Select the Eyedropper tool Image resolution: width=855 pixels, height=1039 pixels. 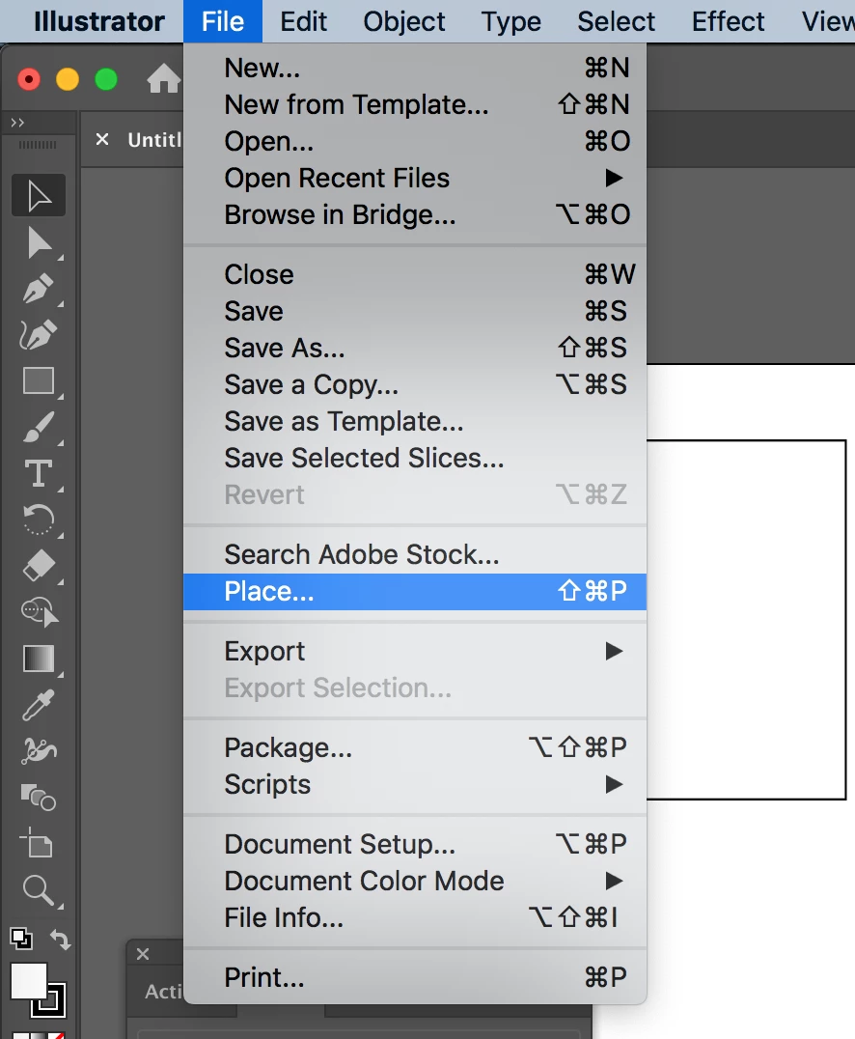(39, 705)
